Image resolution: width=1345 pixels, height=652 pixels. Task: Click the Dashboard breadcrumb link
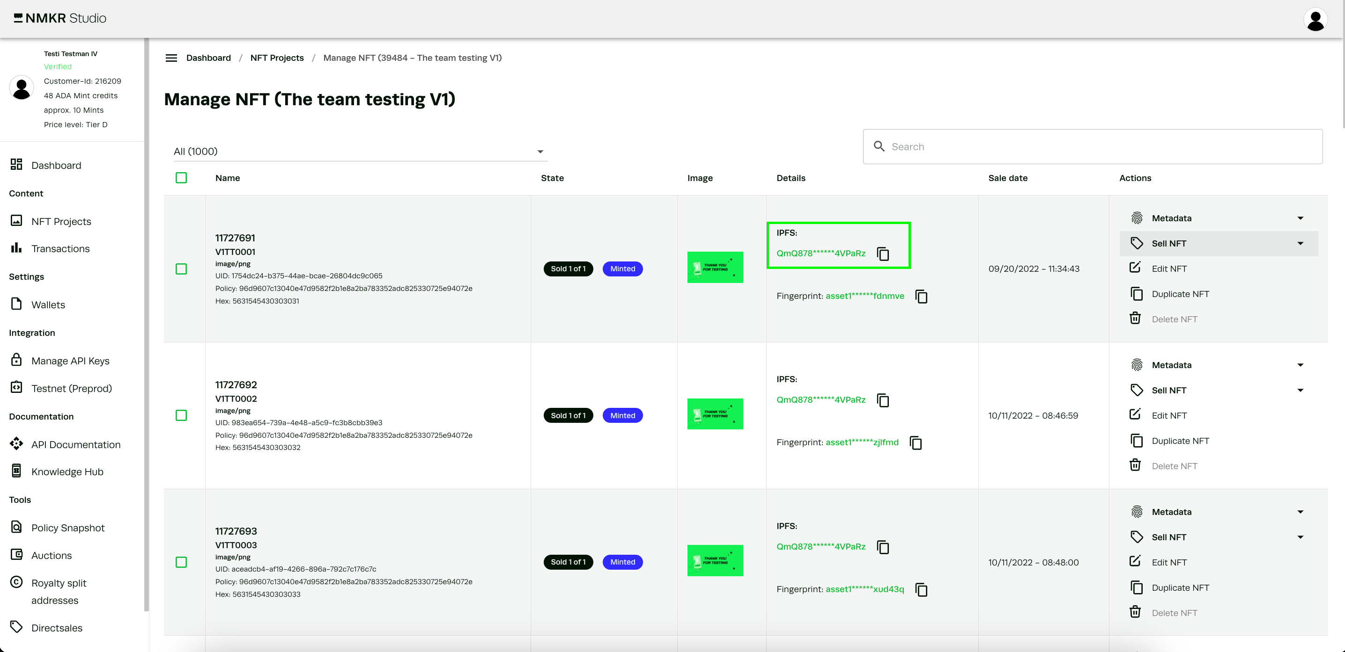[x=208, y=58]
